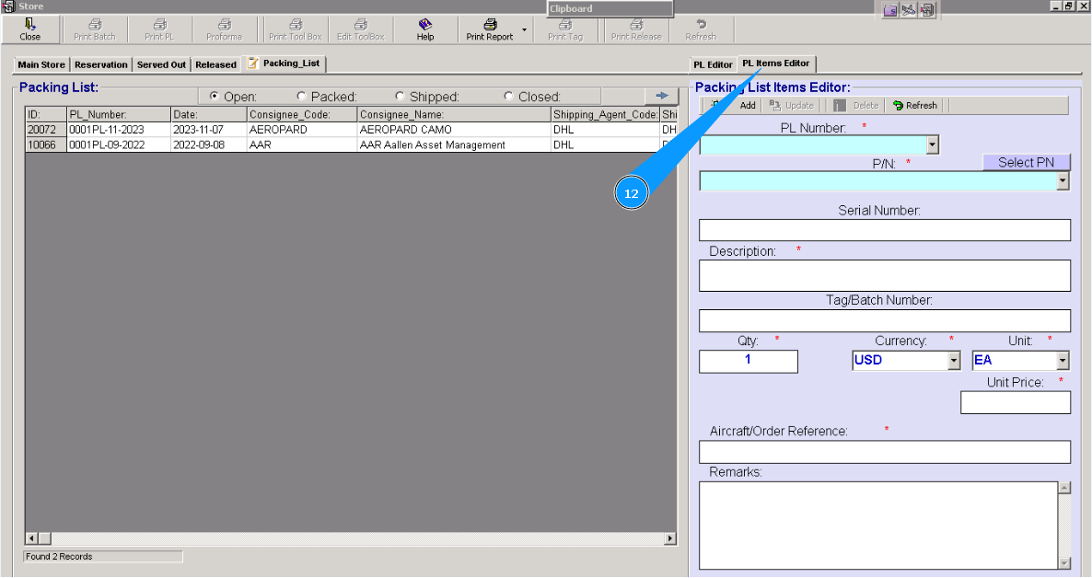Viewport: 1092px width, 578px height.
Task: Open the PL Editor tab
Action: (x=713, y=64)
